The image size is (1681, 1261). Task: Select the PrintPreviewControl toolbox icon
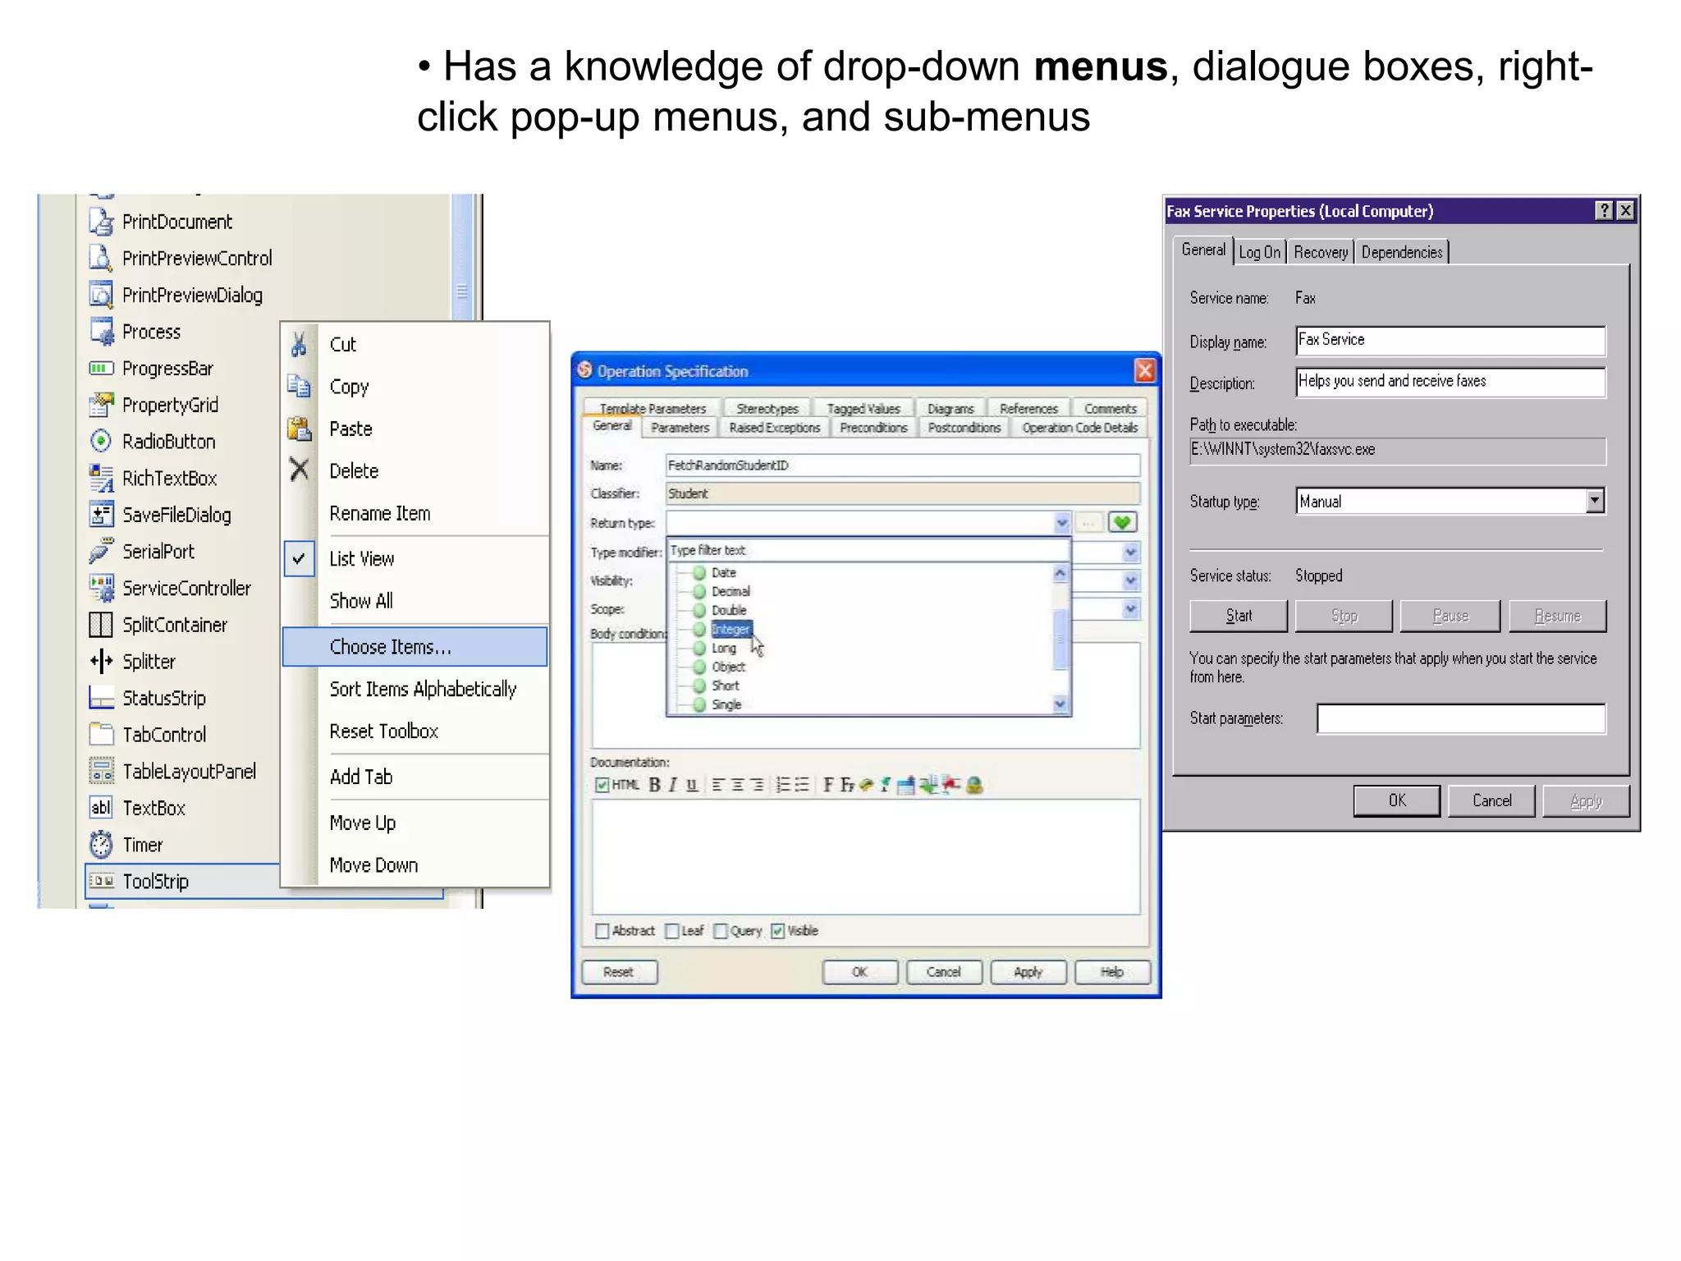(x=101, y=258)
